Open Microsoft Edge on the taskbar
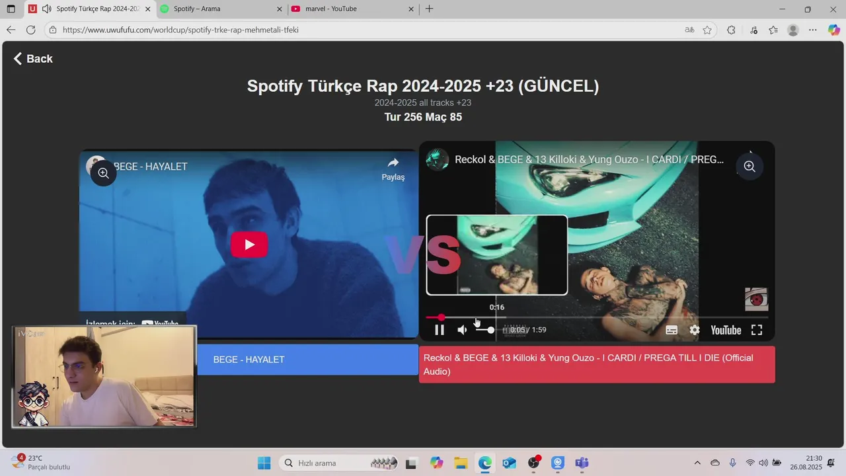 [485, 463]
